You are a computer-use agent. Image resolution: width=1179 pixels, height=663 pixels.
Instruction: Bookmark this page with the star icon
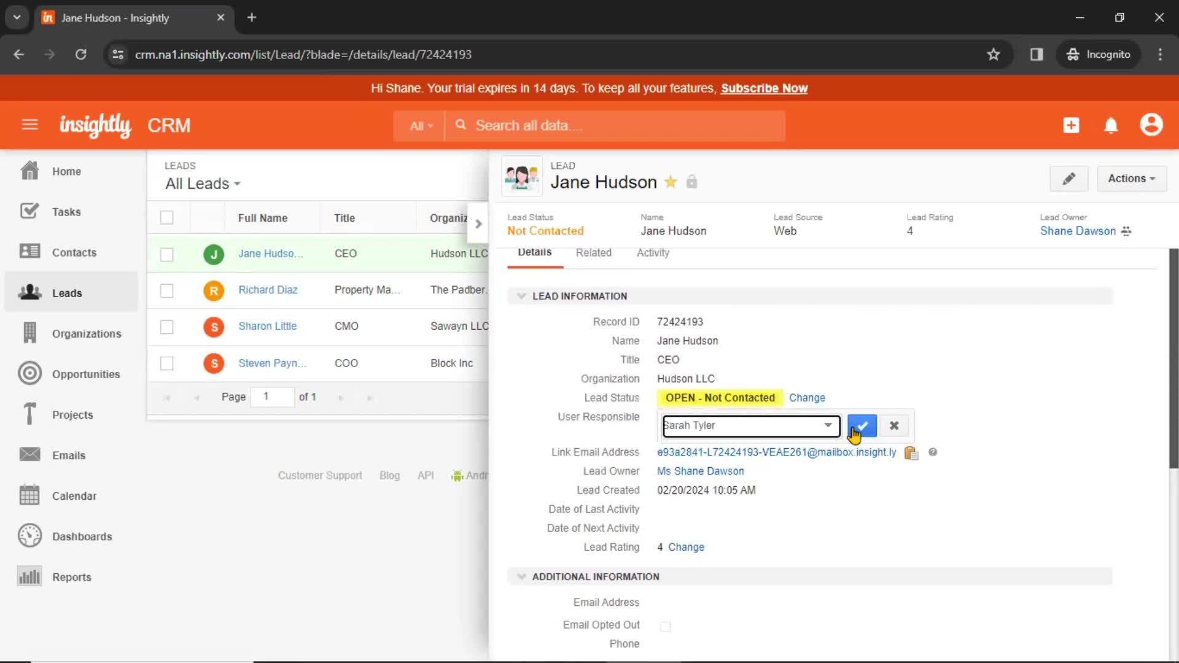click(994, 54)
